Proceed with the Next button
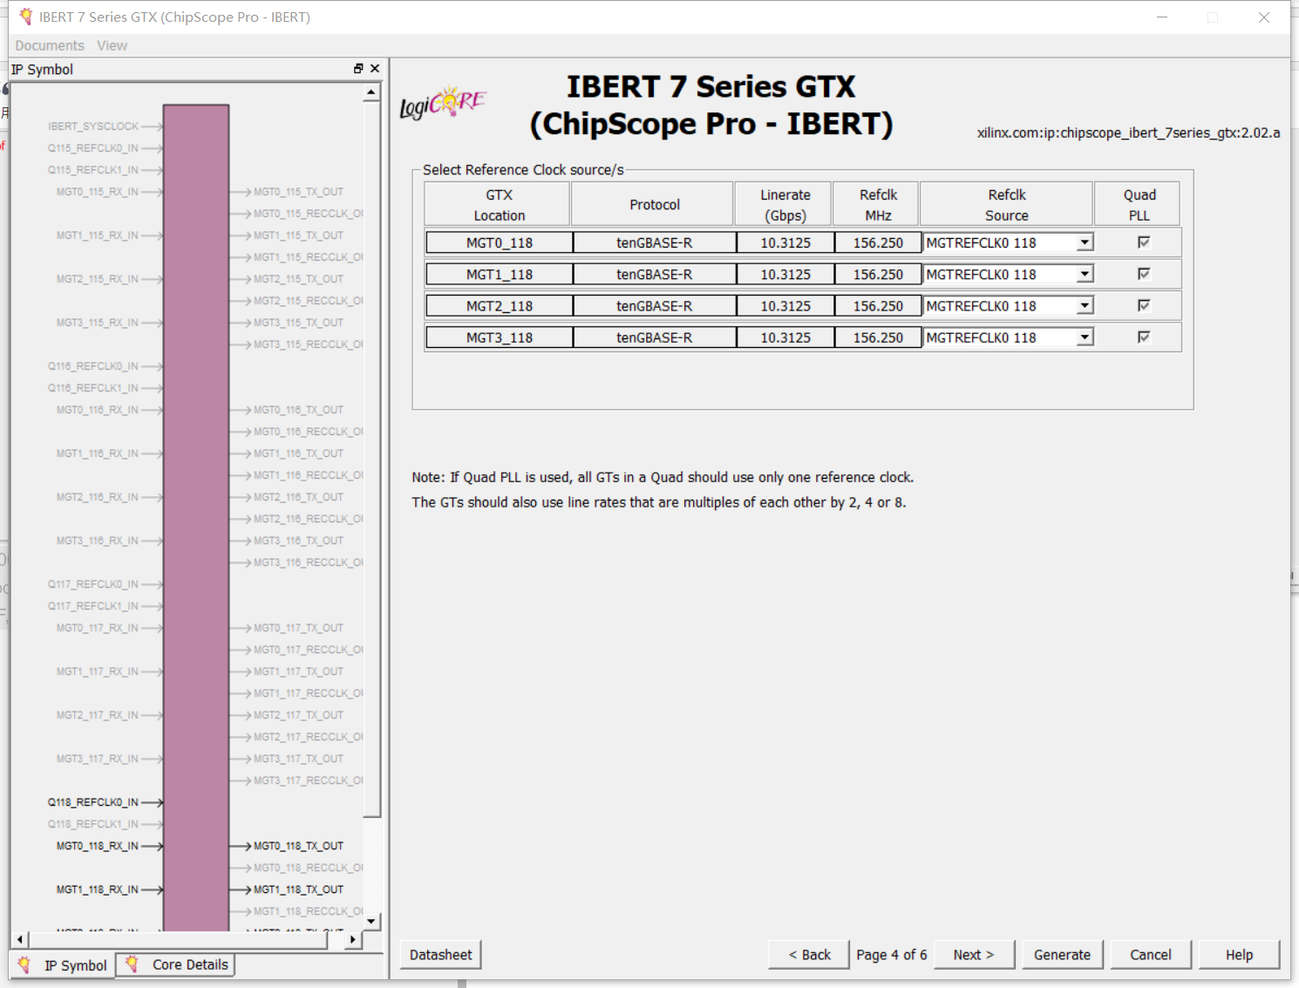 pyautogui.click(x=974, y=955)
